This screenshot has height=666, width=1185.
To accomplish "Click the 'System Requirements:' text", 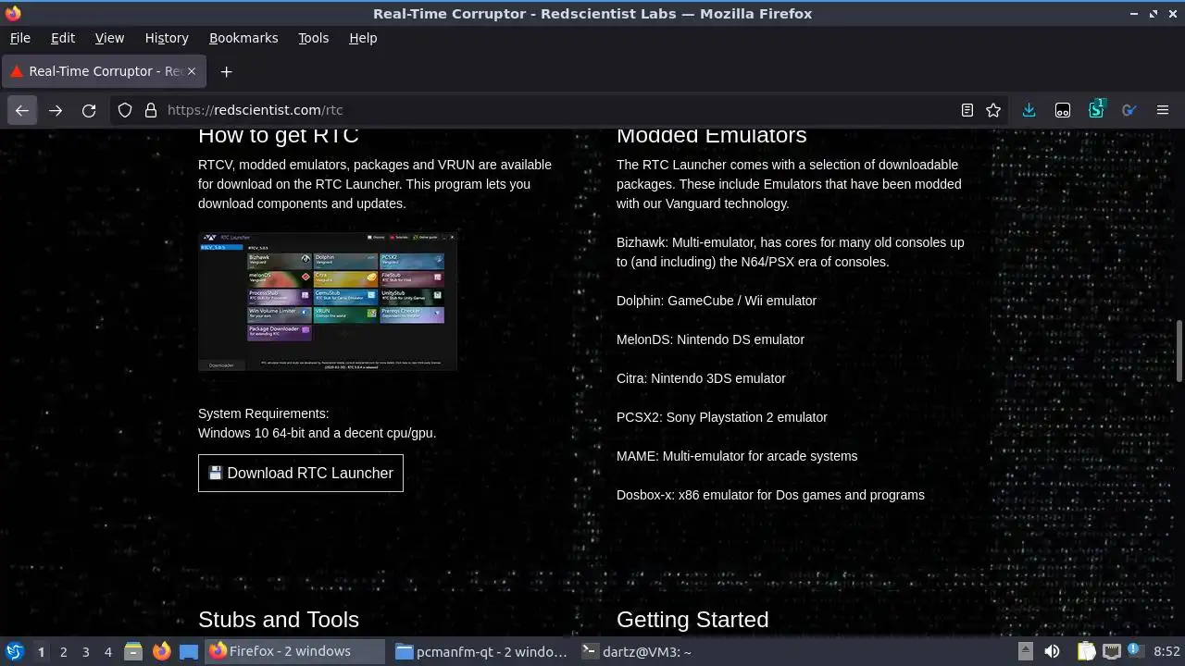I will 263,413.
